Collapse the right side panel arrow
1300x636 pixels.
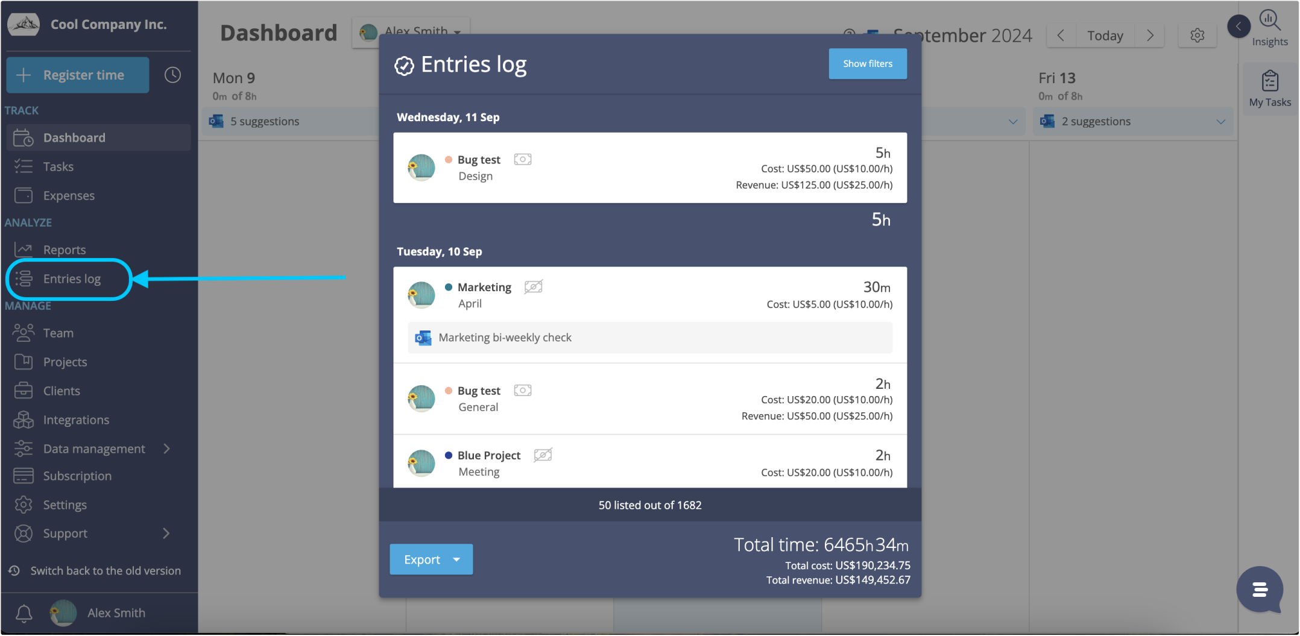tap(1238, 27)
